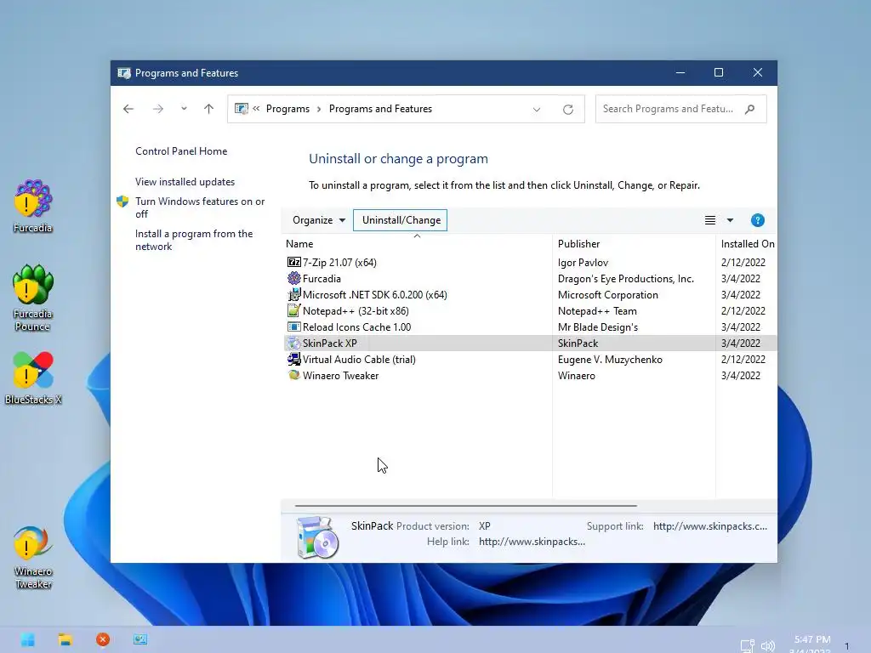Image resolution: width=871 pixels, height=653 pixels.
Task: Click the SkinPack XP list icon
Action: 293,344
